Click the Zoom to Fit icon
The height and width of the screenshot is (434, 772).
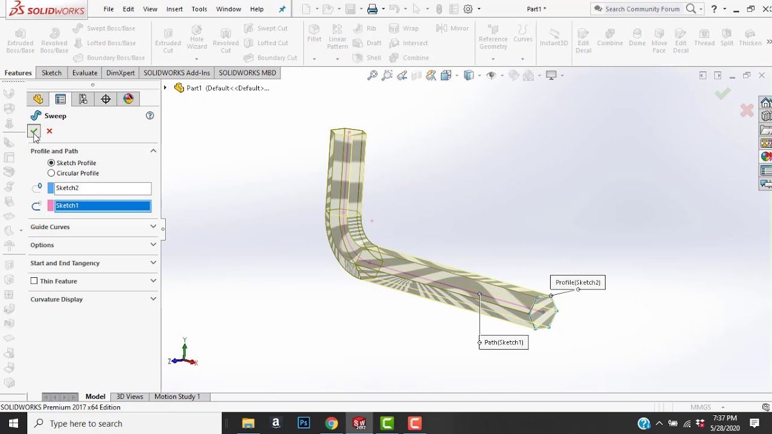coord(373,75)
